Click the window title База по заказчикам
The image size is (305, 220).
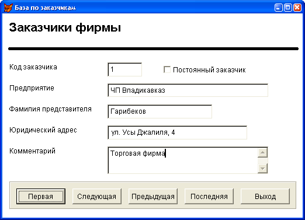[x=45, y=8]
